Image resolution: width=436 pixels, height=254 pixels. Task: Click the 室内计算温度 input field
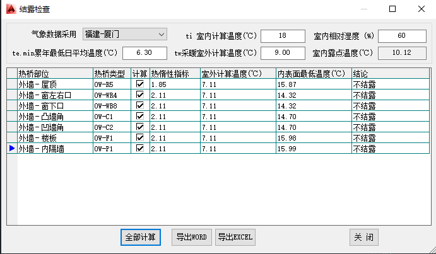283,35
